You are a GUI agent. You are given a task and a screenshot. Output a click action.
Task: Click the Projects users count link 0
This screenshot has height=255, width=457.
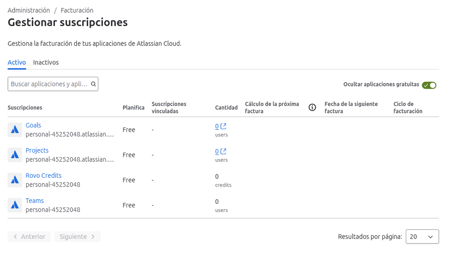(x=217, y=151)
